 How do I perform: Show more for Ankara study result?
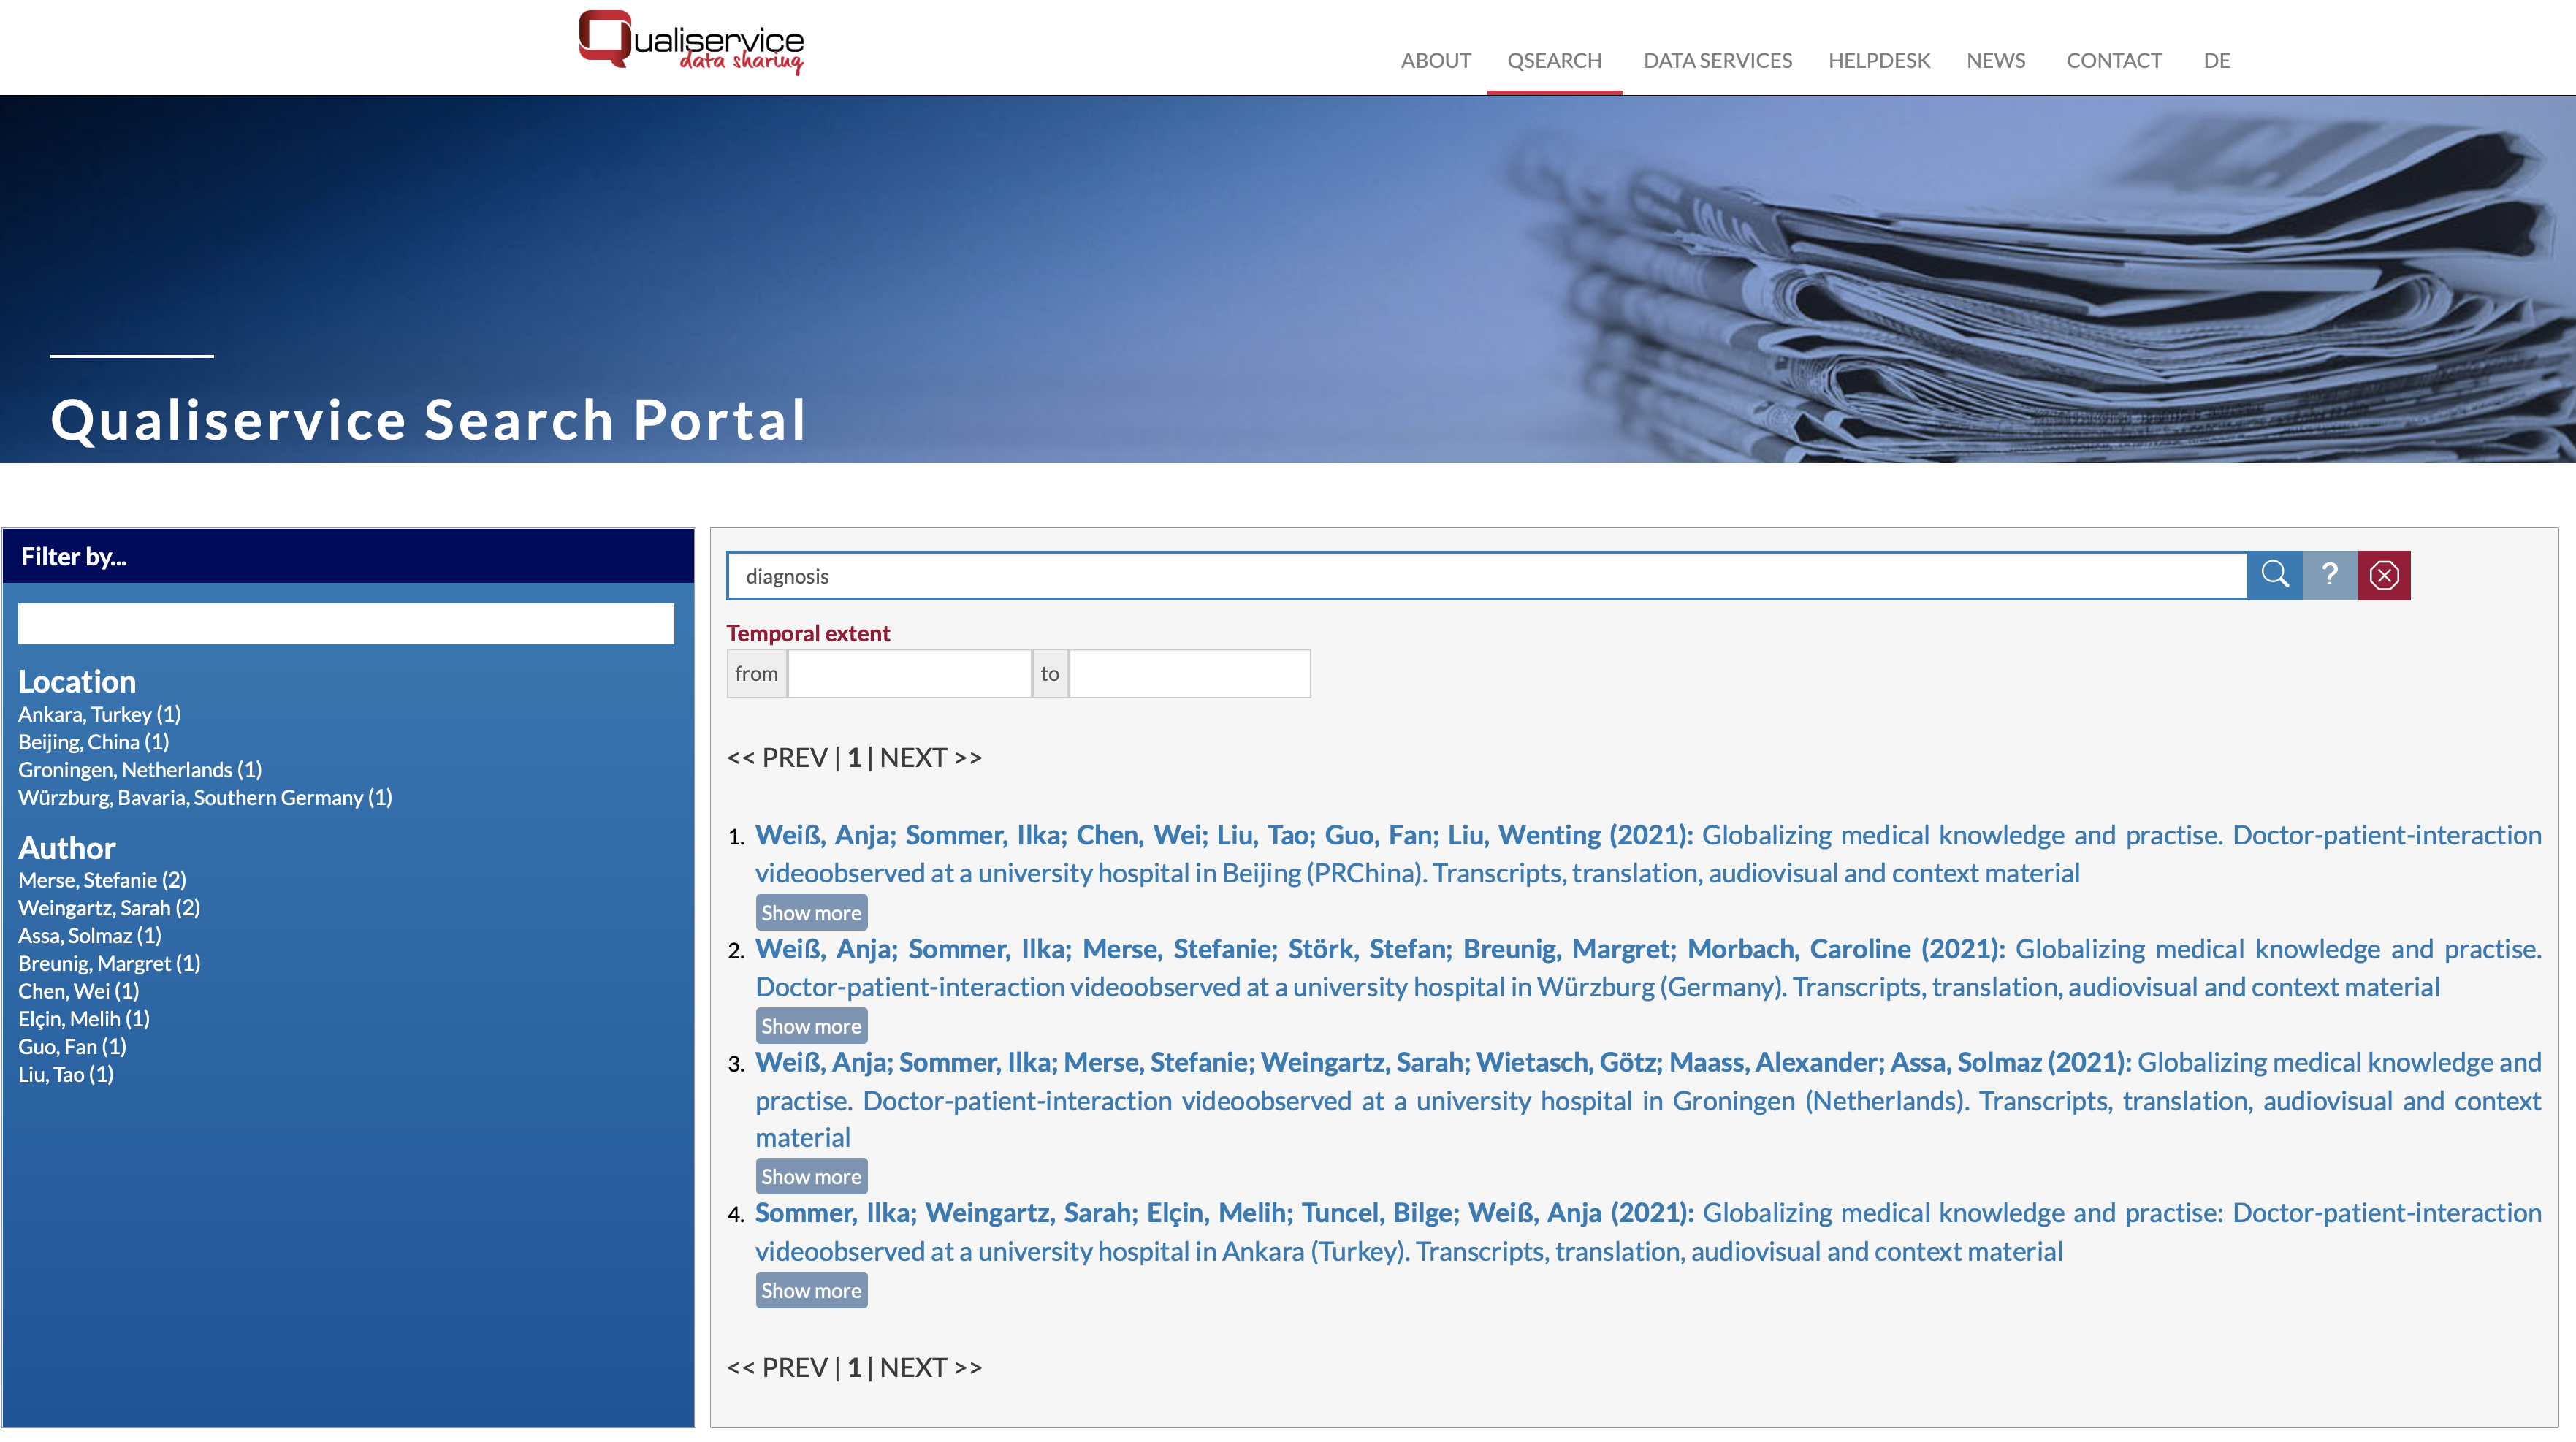coord(810,1290)
